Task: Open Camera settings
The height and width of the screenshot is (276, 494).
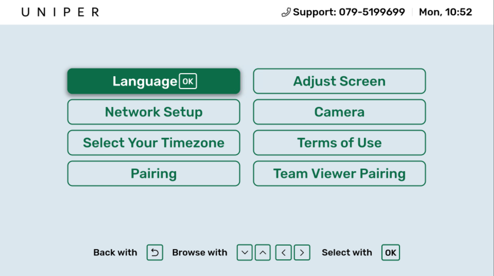Action: [x=339, y=112]
